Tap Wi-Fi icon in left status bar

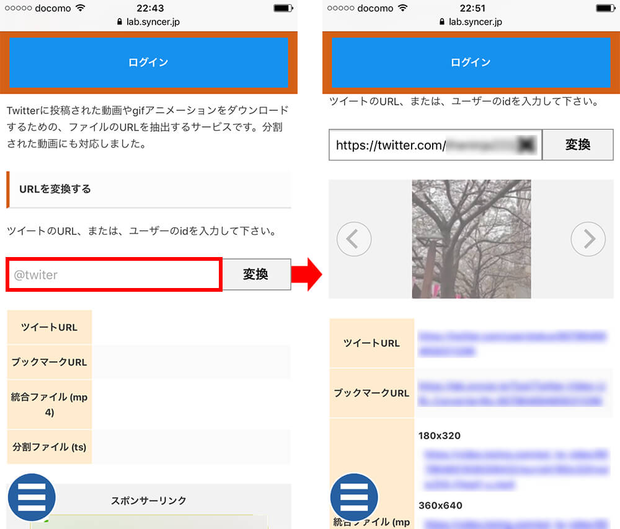80,8
